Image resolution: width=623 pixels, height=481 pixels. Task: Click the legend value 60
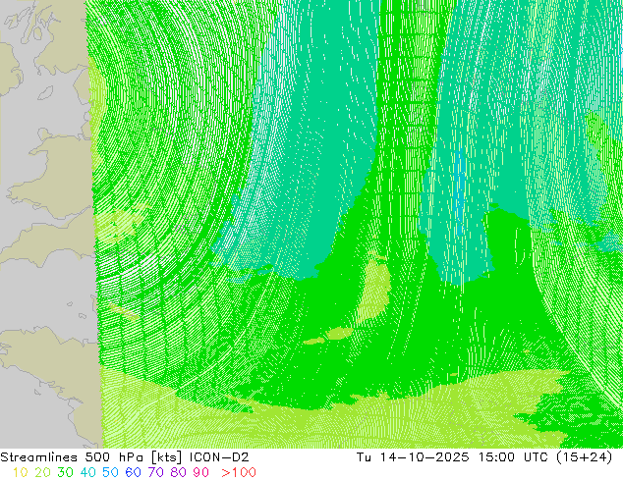tap(133, 472)
